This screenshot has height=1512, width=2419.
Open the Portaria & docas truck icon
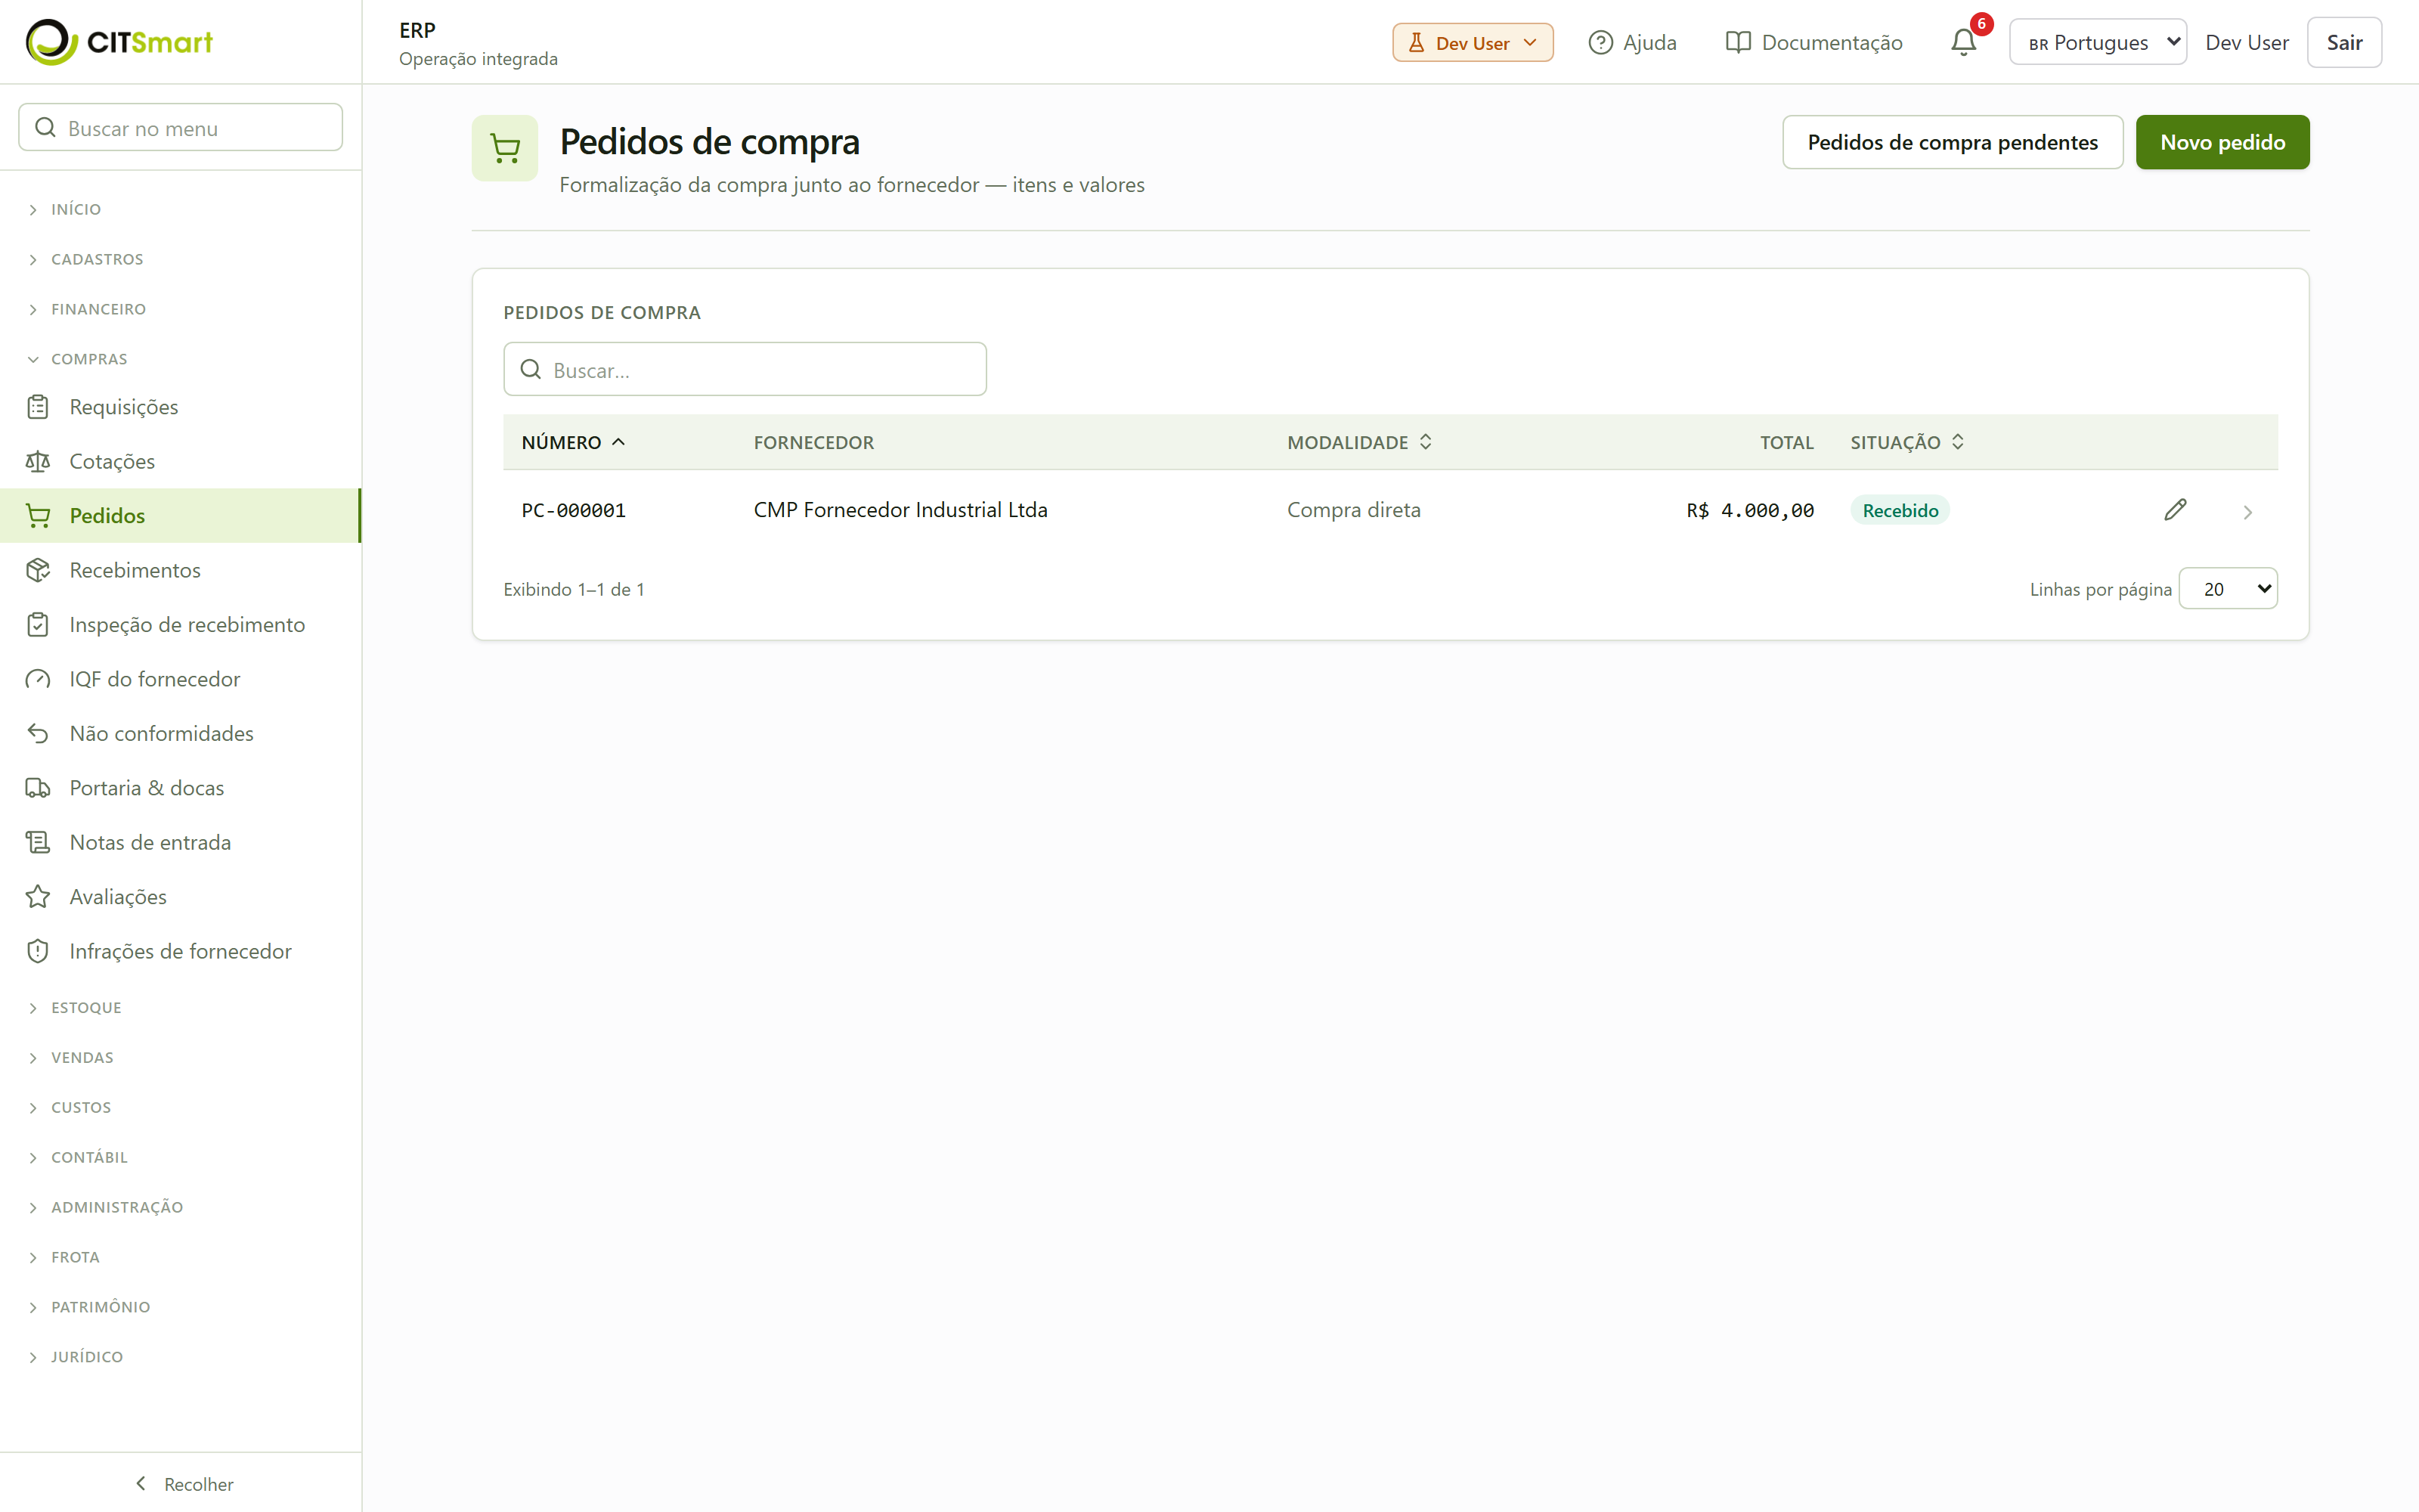tap(38, 788)
